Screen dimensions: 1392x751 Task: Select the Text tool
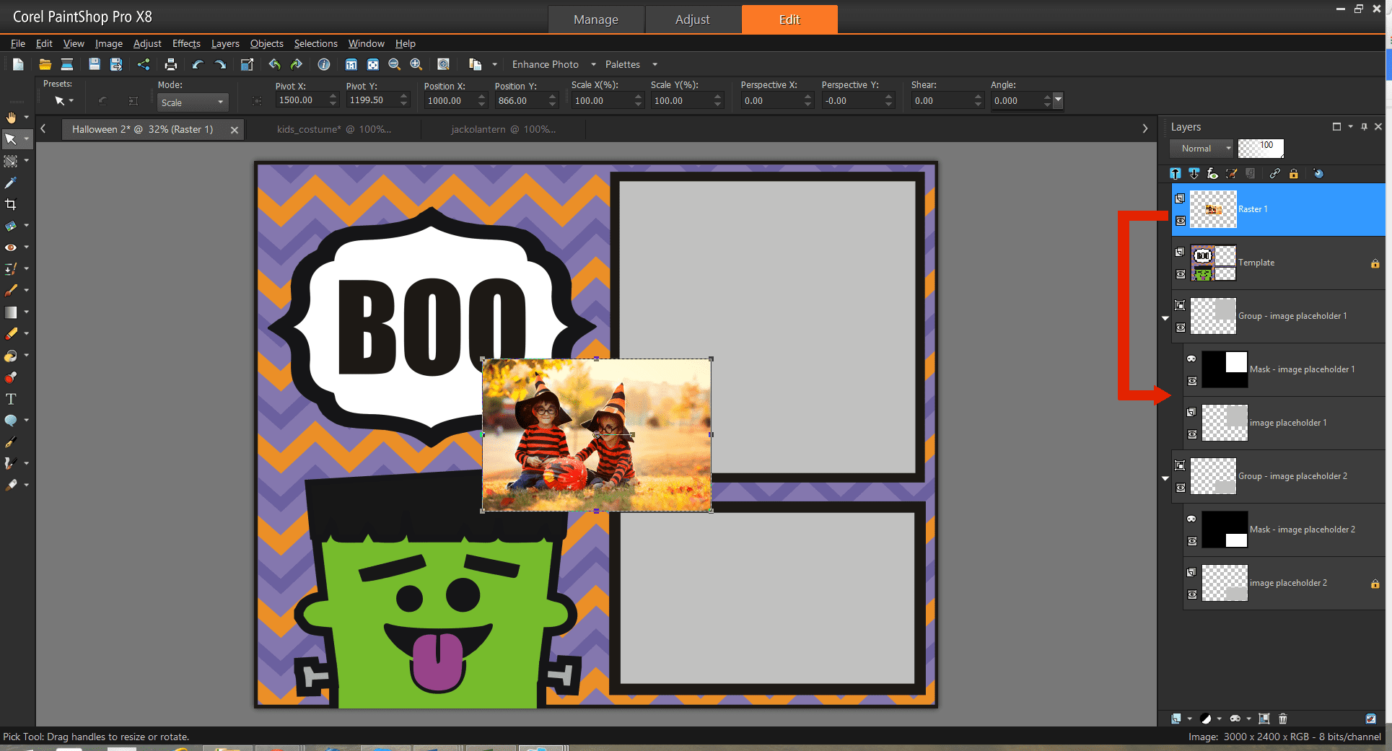(x=12, y=398)
